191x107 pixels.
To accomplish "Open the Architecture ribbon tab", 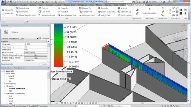I will pyautogui.click(x=13, y=5).
